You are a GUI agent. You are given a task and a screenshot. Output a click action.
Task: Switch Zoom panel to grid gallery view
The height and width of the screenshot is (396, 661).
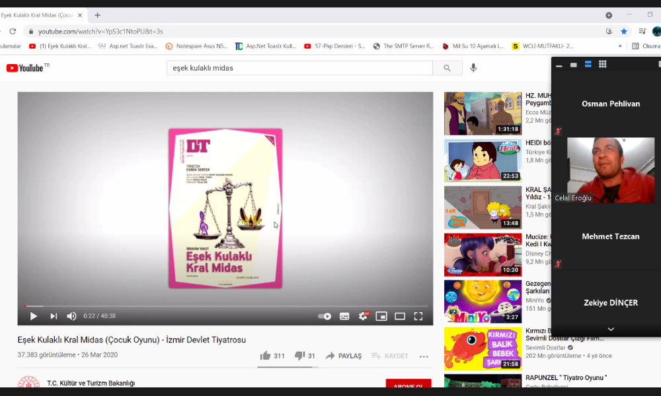click(603, 65)
